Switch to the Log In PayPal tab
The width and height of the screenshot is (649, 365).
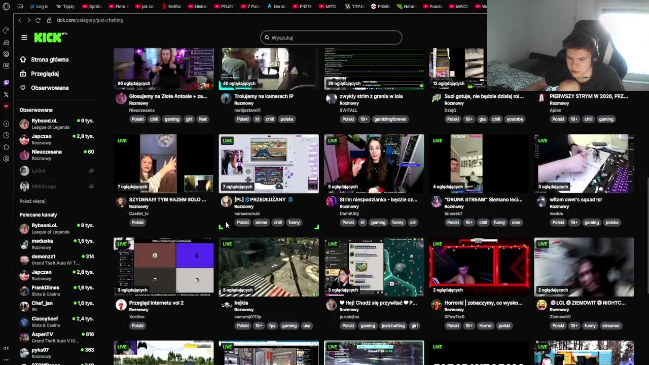tap(39, 7)
